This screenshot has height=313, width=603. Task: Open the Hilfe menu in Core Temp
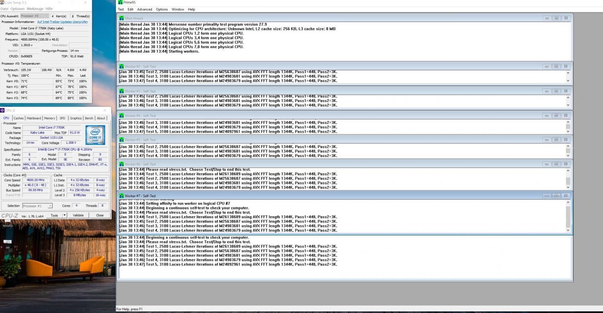(x=49, y=9)
